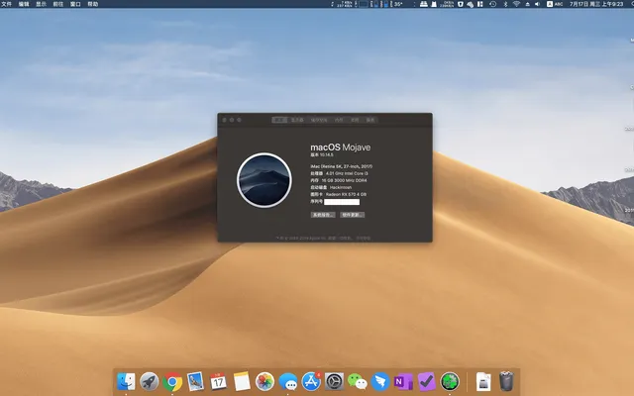The image size is (634, 396).
Task: Click the masked serial number field
Action: [x=342, y=202]
